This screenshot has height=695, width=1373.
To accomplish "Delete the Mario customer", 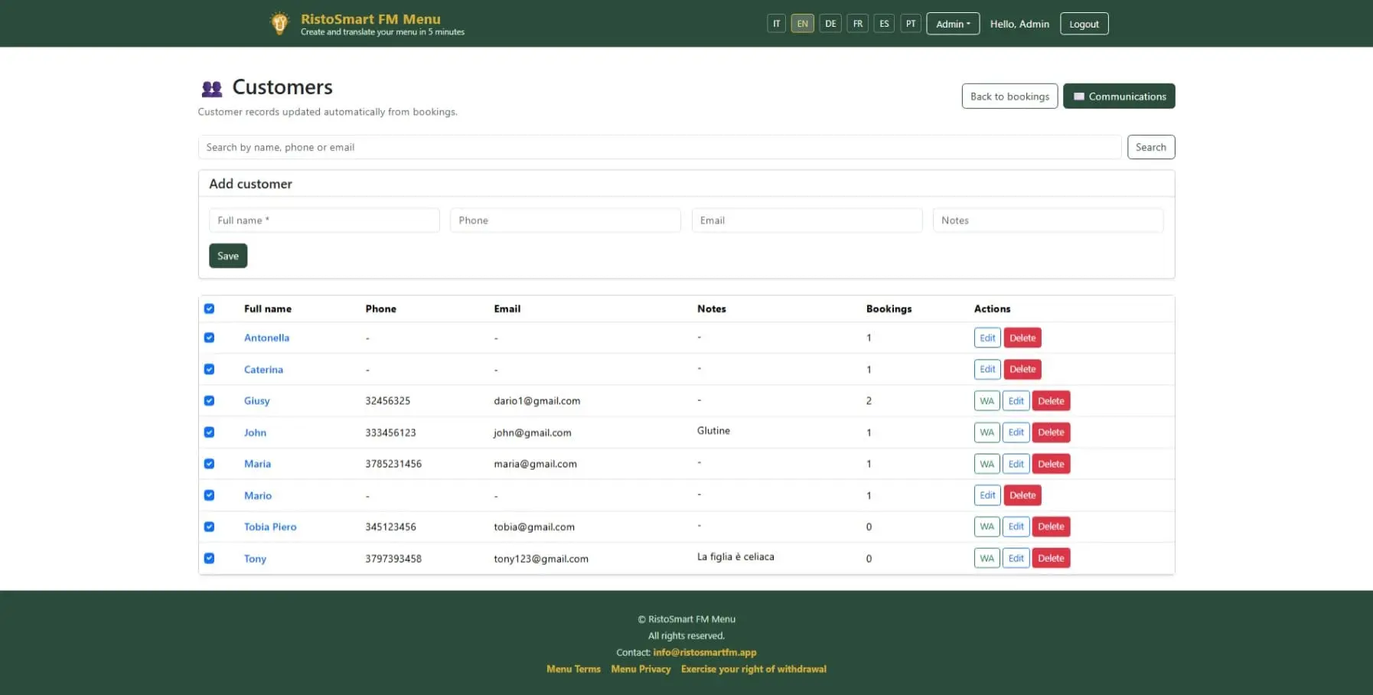I will tap(1022, 495).
